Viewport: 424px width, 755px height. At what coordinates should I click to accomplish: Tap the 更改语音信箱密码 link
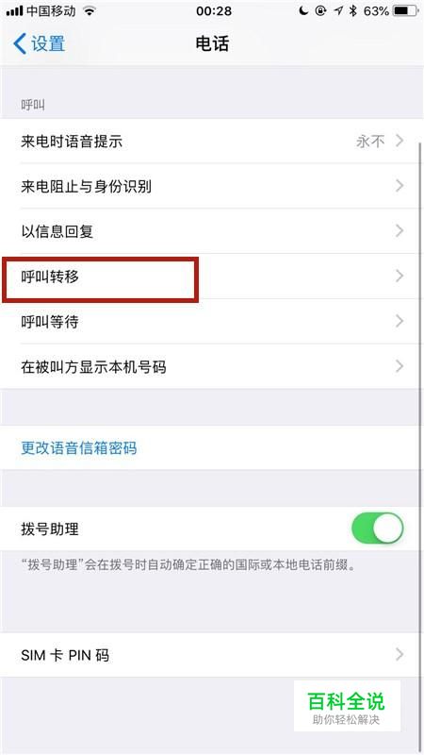(x=79, y=447)
